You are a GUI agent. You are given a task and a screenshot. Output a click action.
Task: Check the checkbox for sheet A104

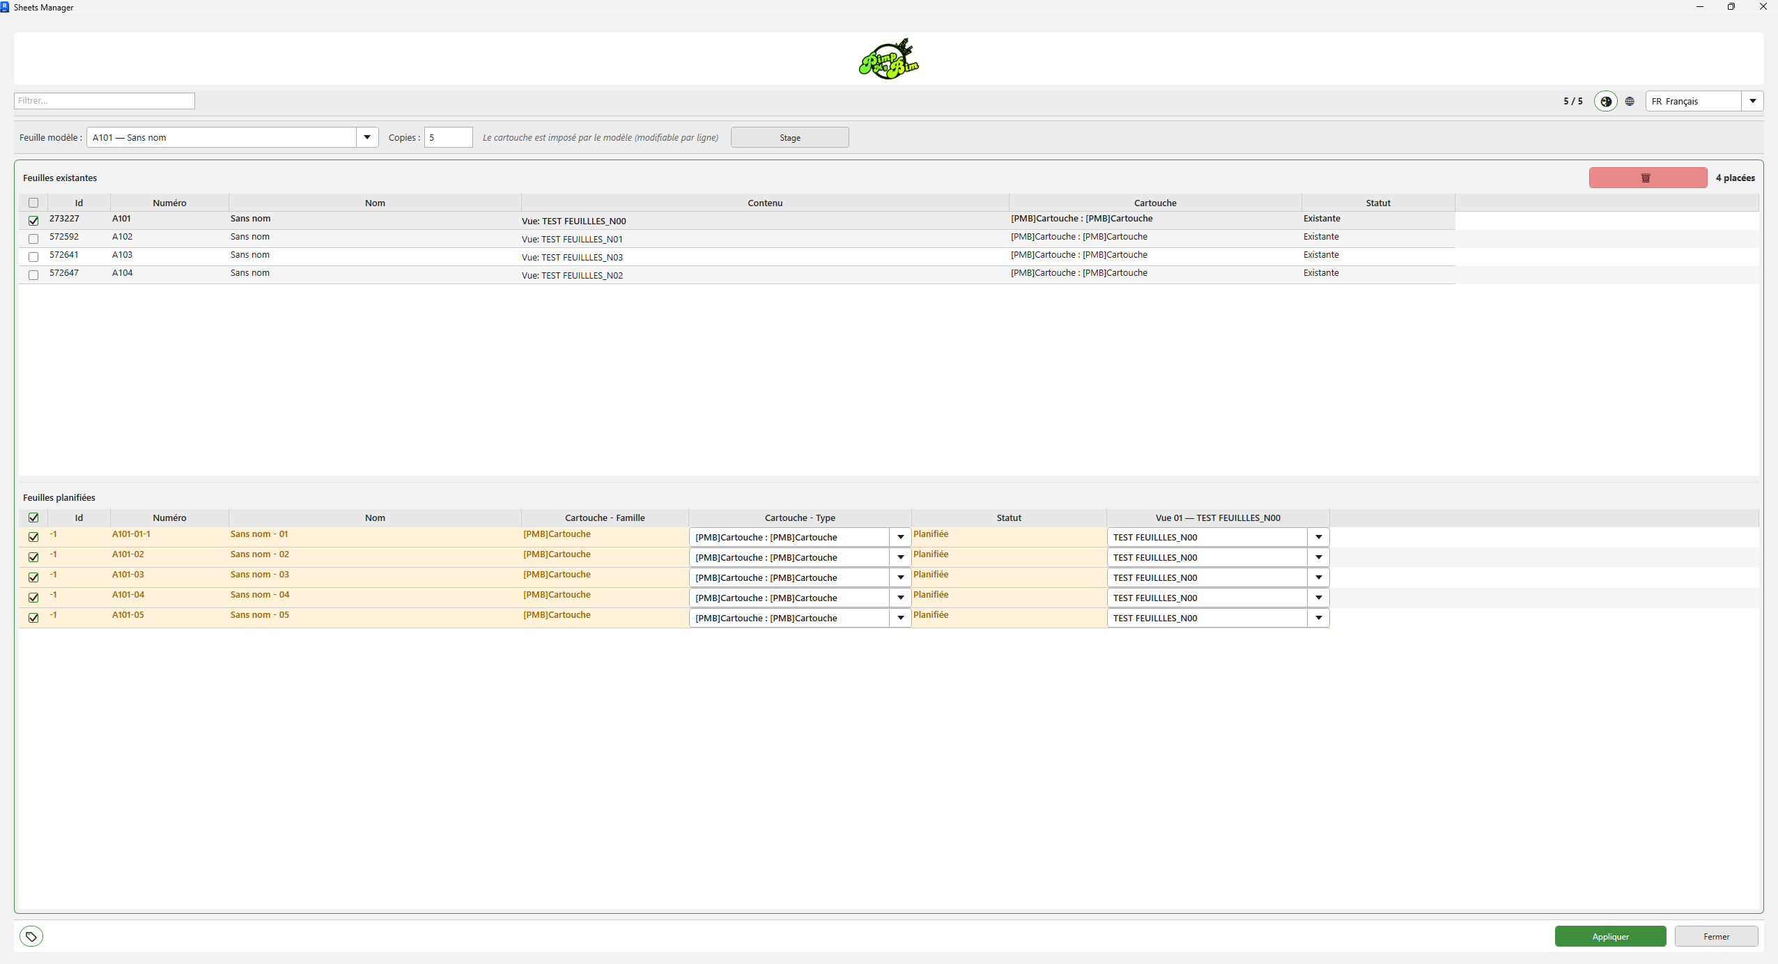click(x=33, y=275)
